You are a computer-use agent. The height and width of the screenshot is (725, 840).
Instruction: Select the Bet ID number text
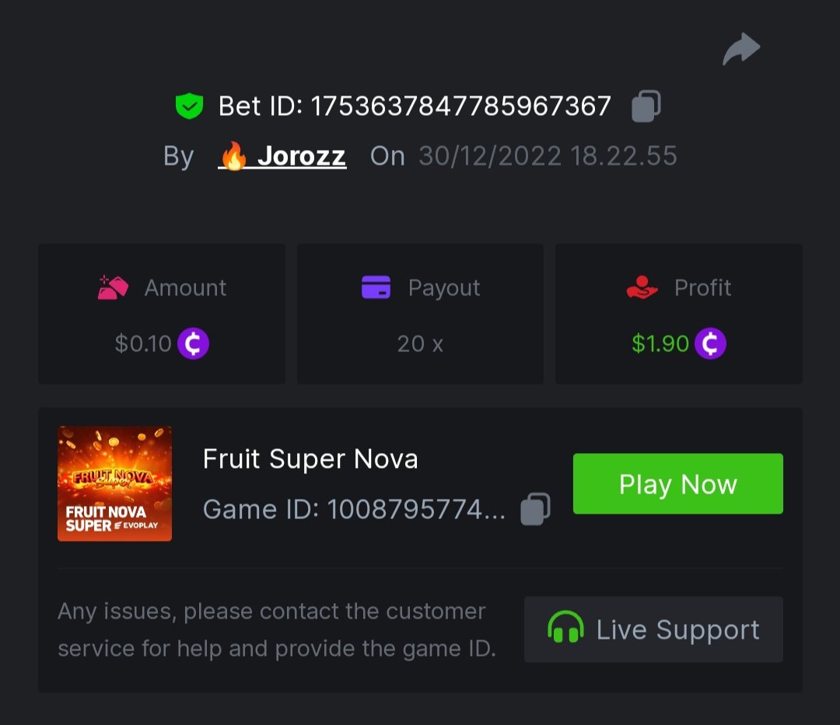(x=460, y=106)
